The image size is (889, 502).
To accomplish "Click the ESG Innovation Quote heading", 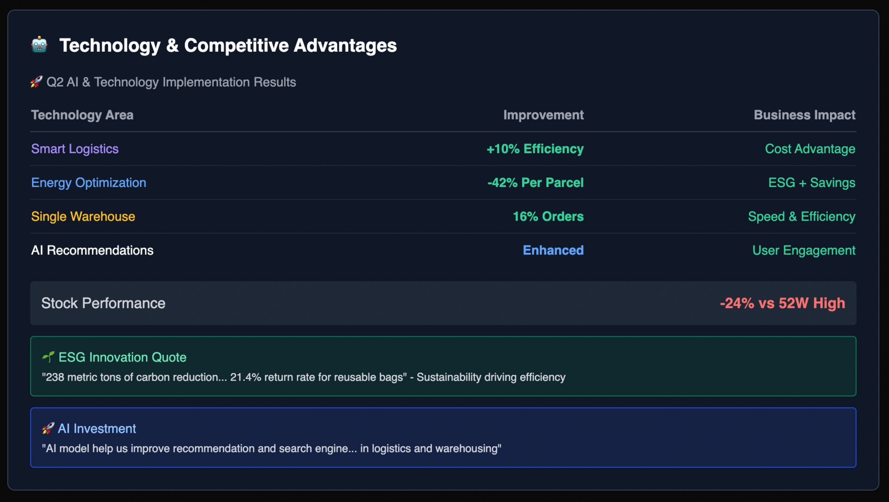I will point(122,357).
